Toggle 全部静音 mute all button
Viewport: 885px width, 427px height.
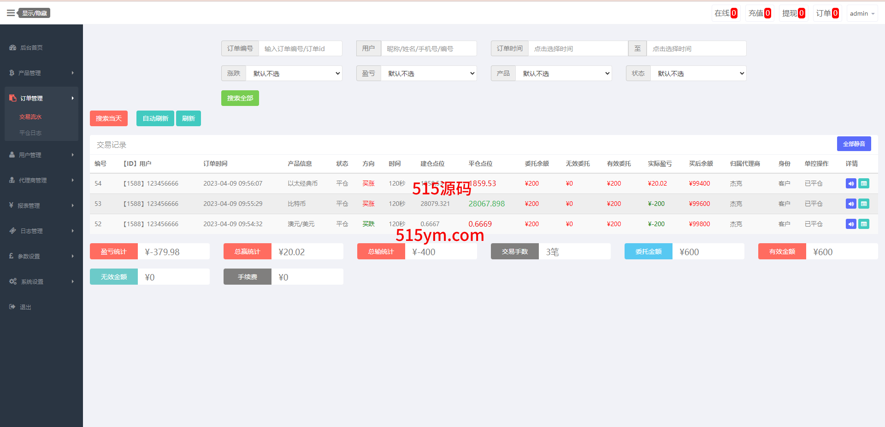click(x=854, y=144)
